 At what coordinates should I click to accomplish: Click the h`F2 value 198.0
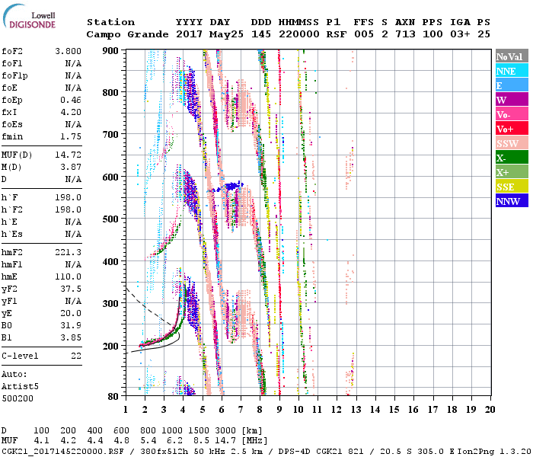(x=68, y=209)
